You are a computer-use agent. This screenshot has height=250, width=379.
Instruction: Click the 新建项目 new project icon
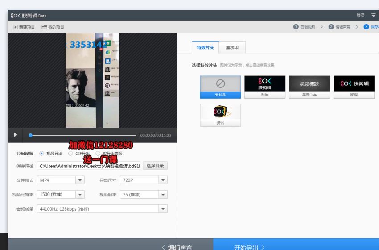[16, 27]
